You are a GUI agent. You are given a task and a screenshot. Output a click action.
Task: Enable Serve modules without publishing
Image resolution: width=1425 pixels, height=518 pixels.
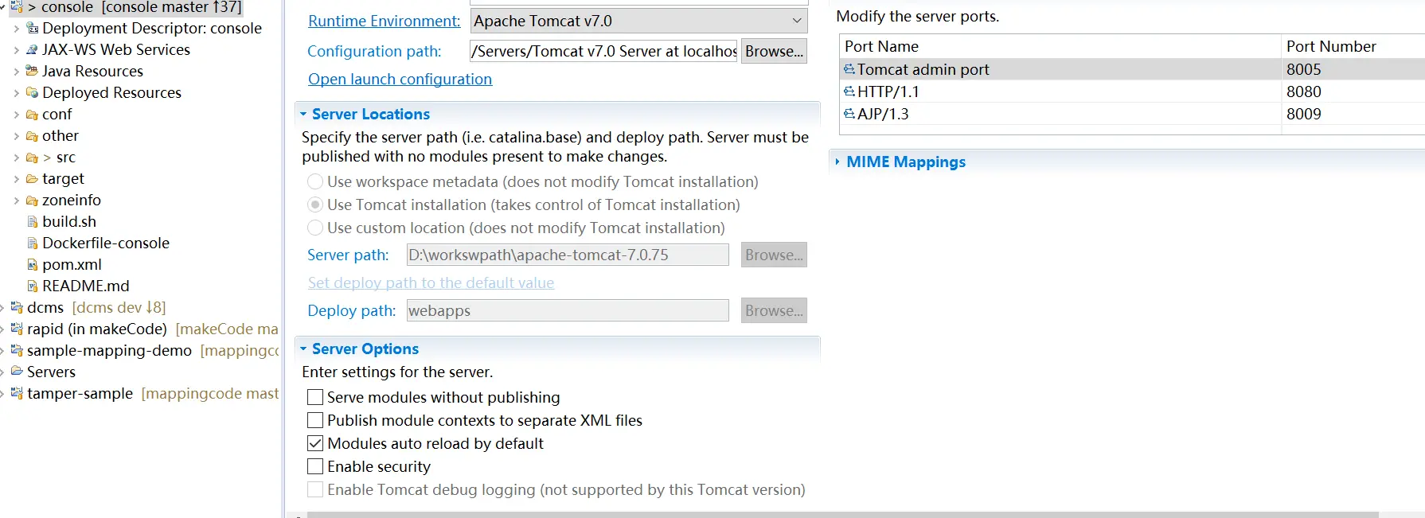pyautogui.click(x=315, y=397)
